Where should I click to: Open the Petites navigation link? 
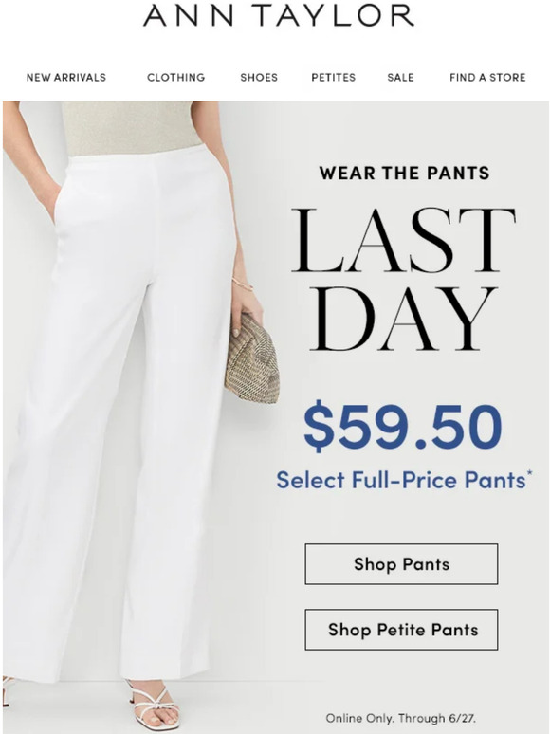coord(333,77)
